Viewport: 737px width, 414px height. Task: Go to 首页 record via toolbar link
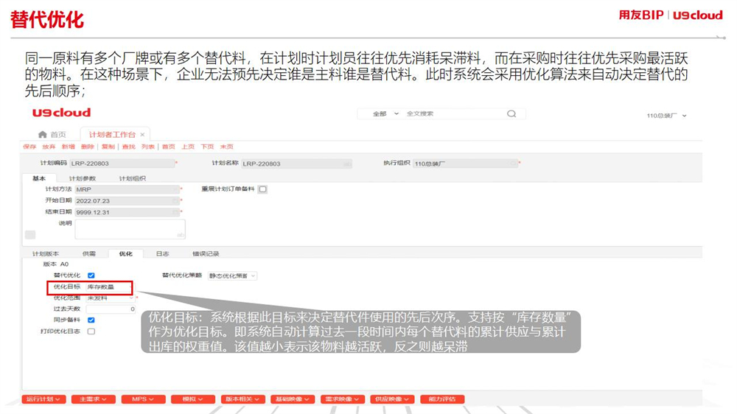click(169, 147)
